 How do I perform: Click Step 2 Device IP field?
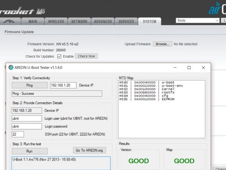click(27, 110)
